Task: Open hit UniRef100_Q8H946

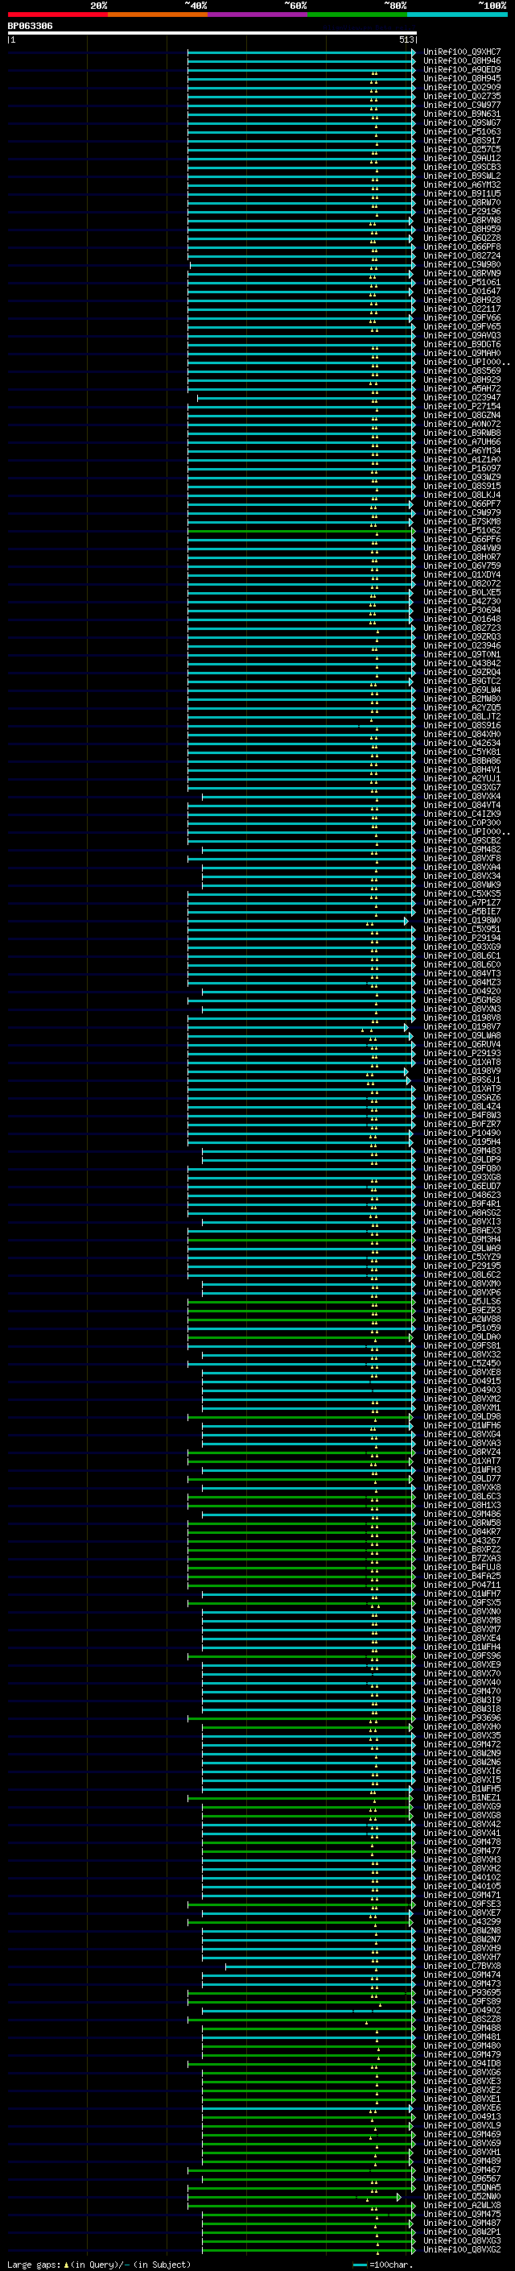Action: coord(461,61)
